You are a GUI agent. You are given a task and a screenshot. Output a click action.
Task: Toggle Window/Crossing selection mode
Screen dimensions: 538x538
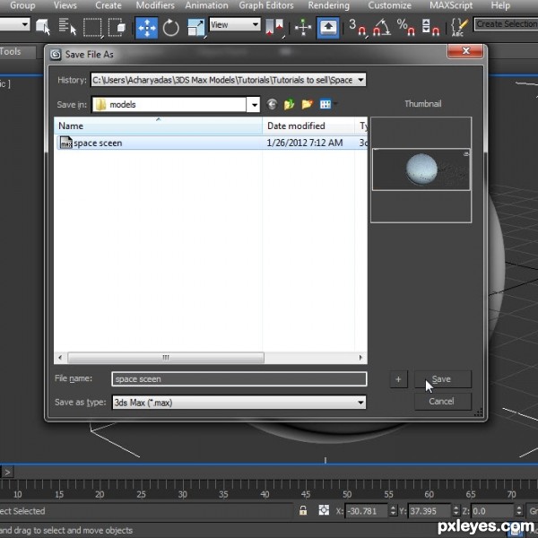click(117, 28)
